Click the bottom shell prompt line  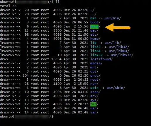tap(27, 116)
